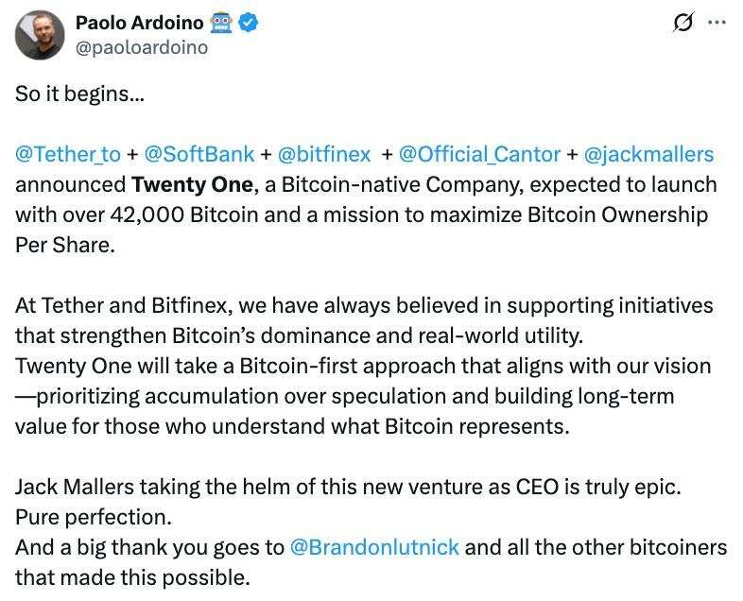Open the @paoloardoino handle
Image resolution: width=743 pixels, height=601 pixels.
tap(142, 47)
